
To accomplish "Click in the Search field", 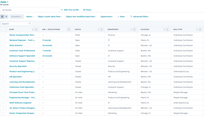I will 17,24.
